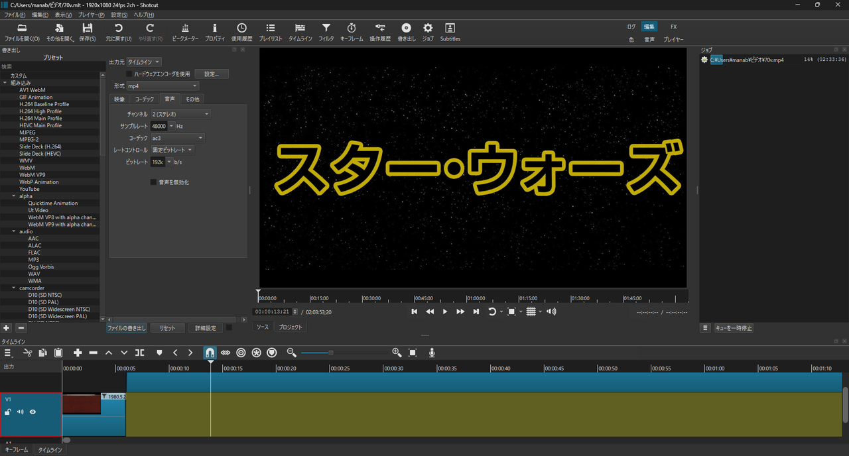Click the リセット button
This screenshot has height=456, width=849.
point(168,328)
